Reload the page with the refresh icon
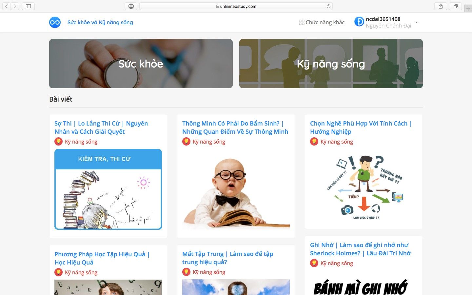 point(328,6)
